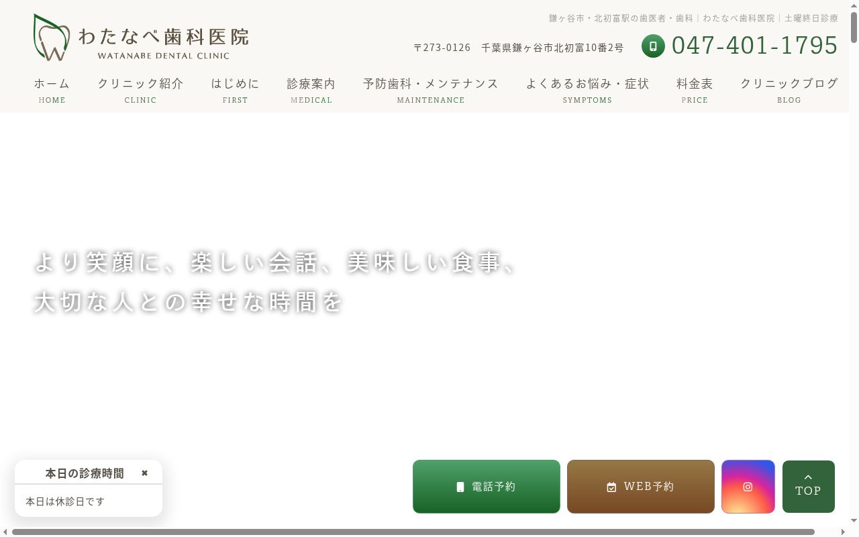
Task: Close the 本日の診療時間 popup with the ✖
Action: (x=144, y=473)
